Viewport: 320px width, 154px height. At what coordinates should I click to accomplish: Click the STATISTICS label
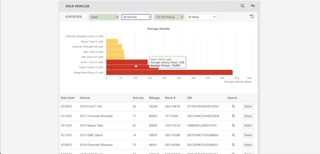[73, 17]
